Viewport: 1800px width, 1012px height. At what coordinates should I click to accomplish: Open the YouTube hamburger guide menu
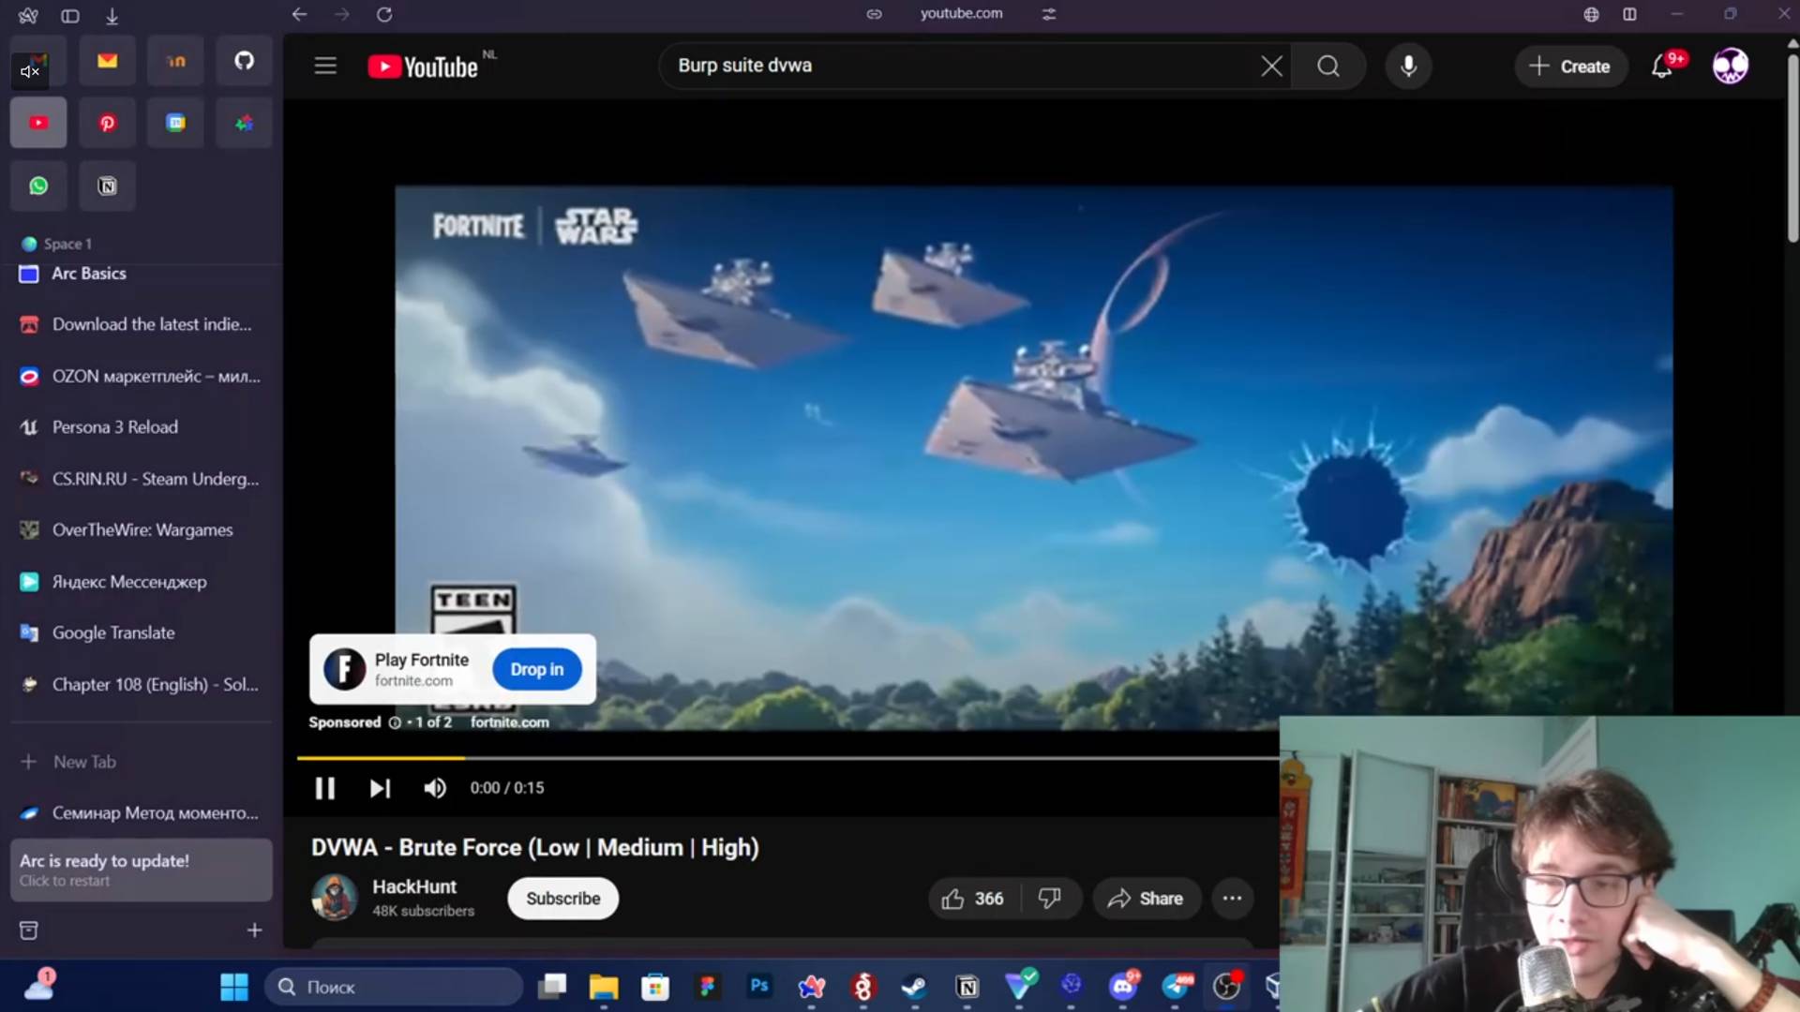click(x=325, y=66)
